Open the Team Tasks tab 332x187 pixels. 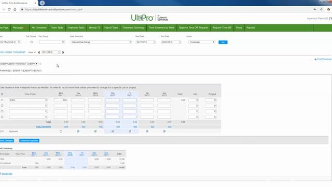click(x=57, y=28)
